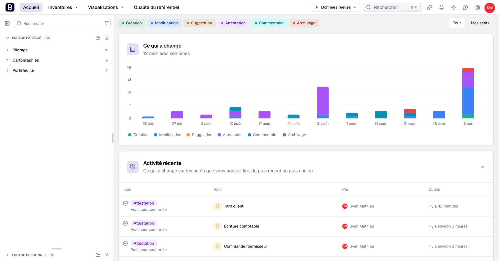This screenshot has width=499, height=261.
Task: Click the new folder icon for Espace partagé
Action: (x=98, y=38)
